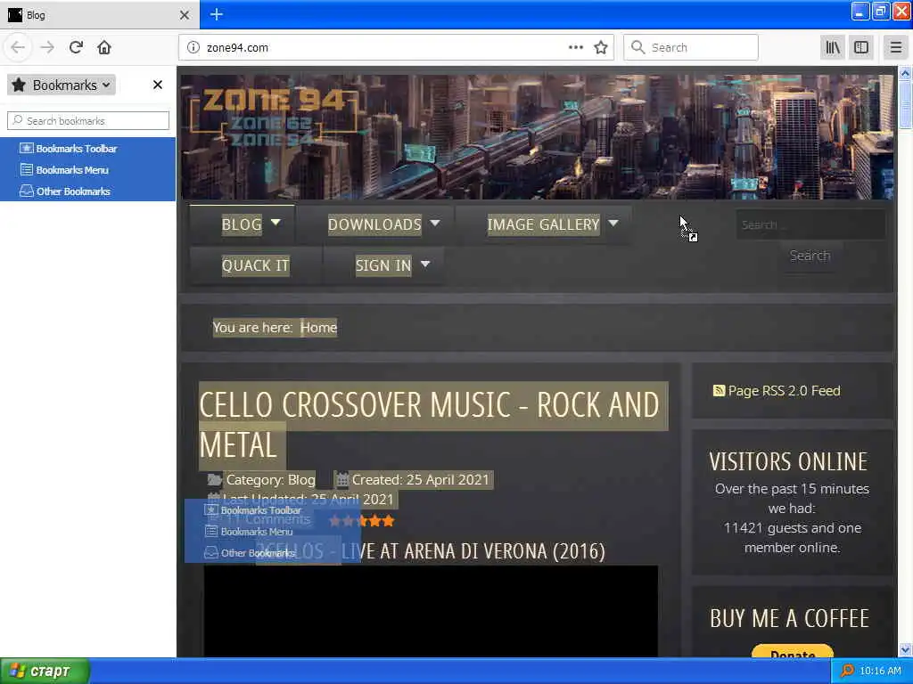This screenshot has width=913, height=684.
Task: Bookmark this page with the star icon
Action: pos(601,48)
